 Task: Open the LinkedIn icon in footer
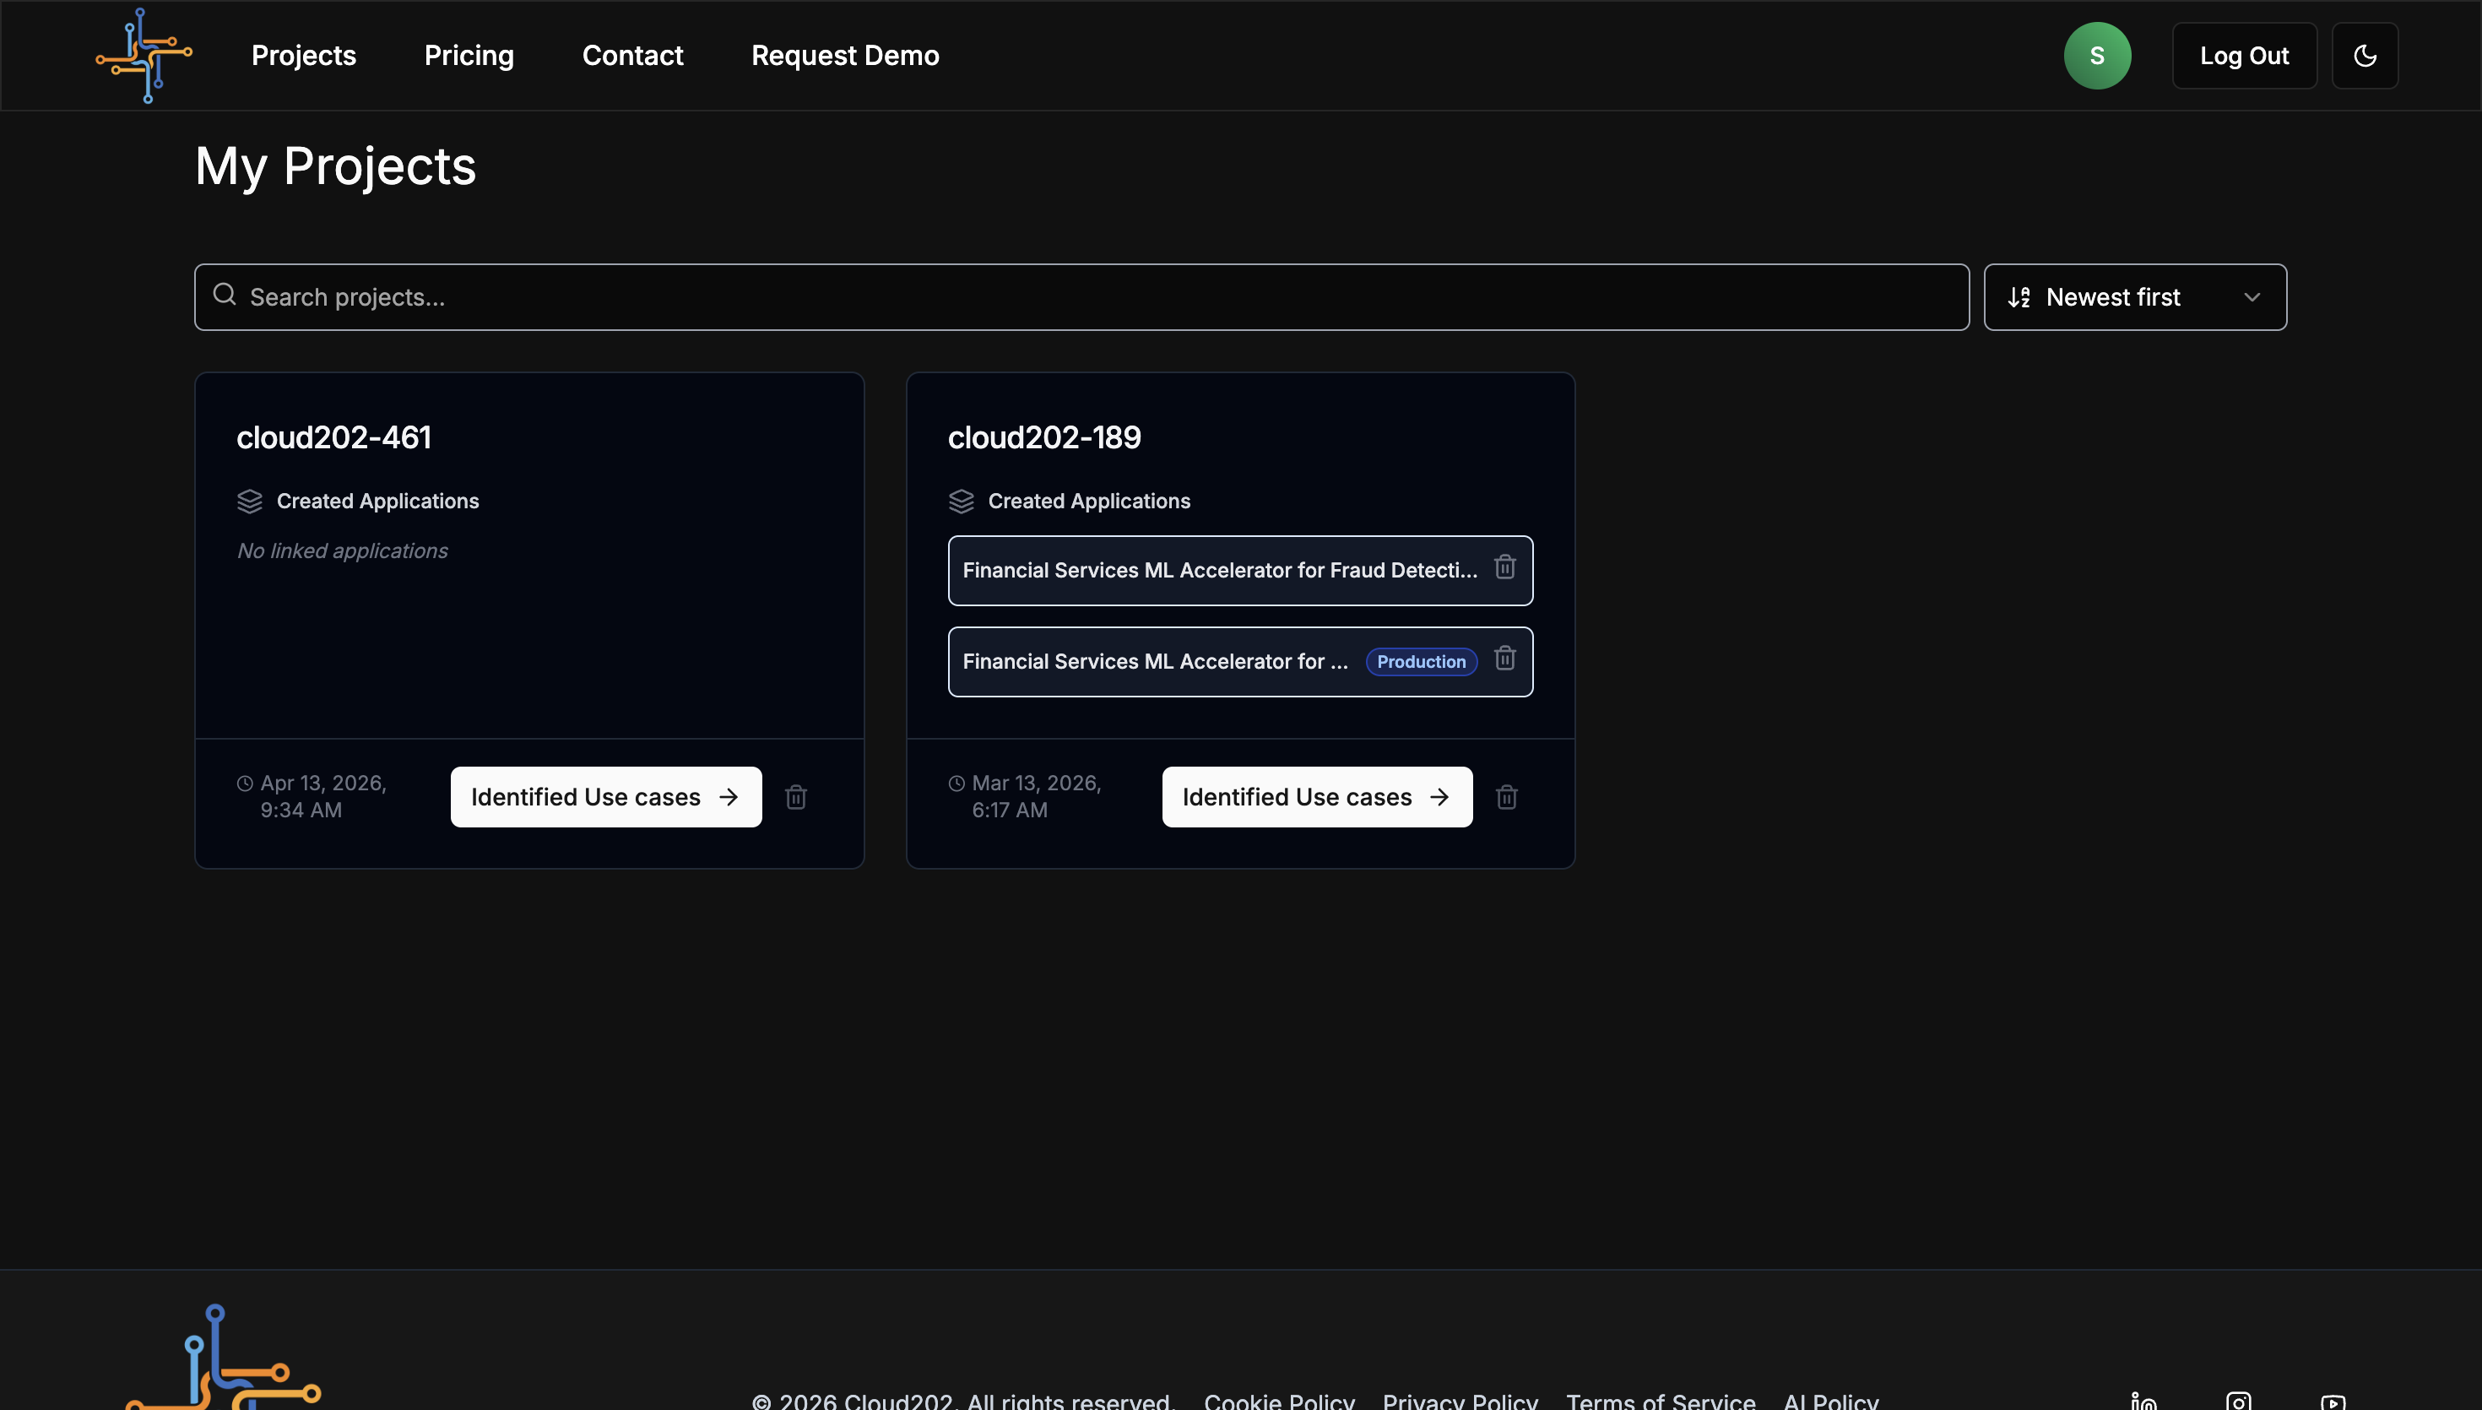coord(2143,1401)
